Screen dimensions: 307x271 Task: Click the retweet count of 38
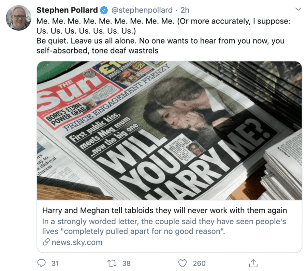pos(126,263)
